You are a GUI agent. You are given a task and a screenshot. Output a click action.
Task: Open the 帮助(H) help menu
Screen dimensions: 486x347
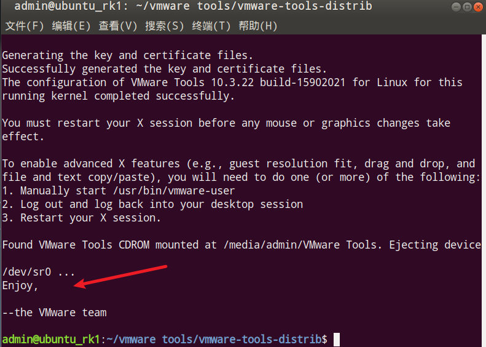pos(258,26)
